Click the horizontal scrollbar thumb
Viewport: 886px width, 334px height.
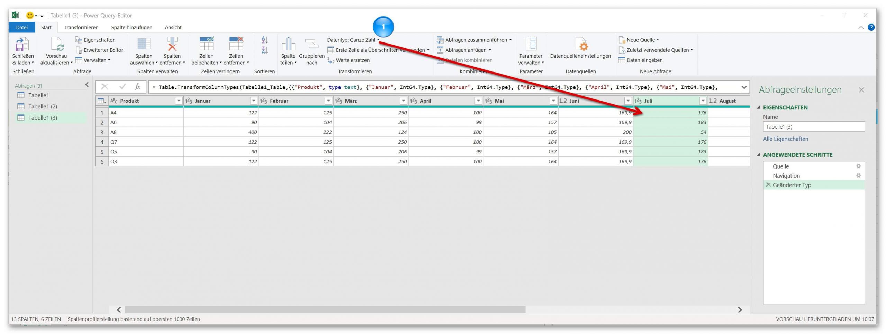click(325, 309)
